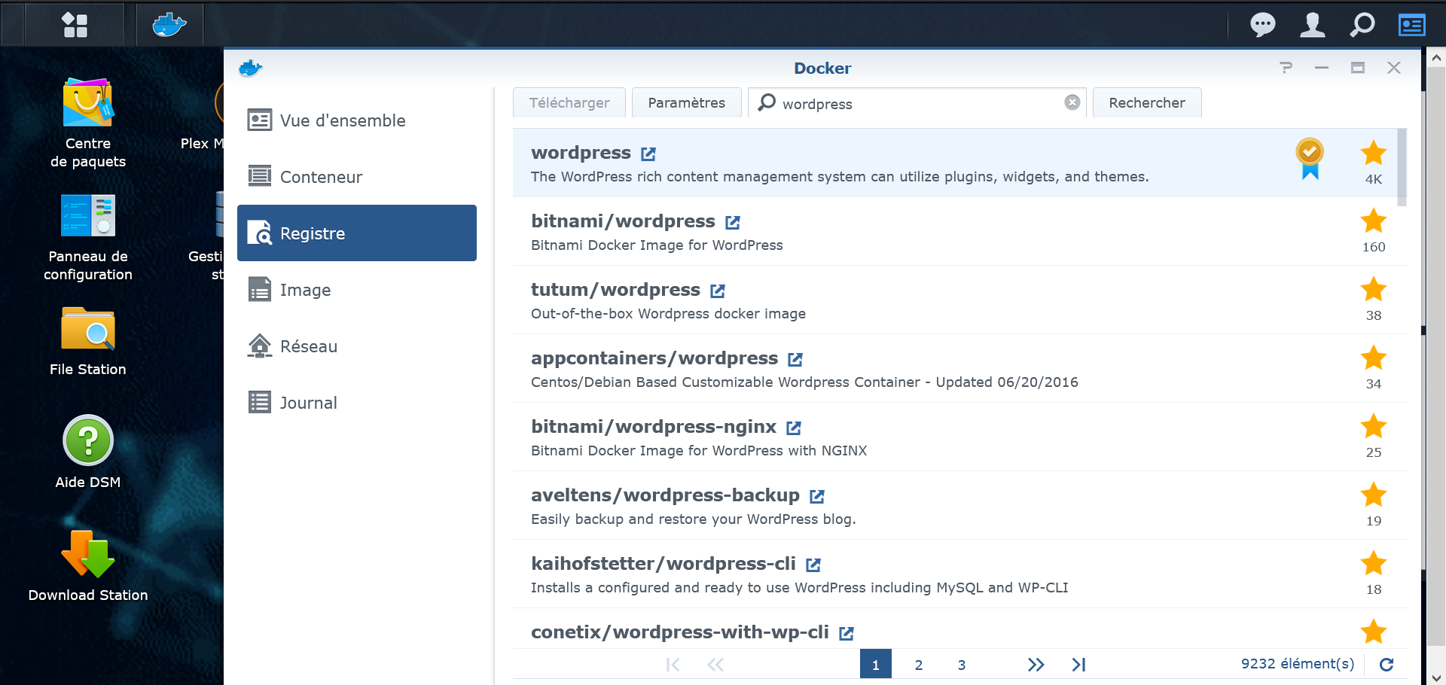Switch to Image section
This screenshot has width=1446, height=685.
pos(357,290)
